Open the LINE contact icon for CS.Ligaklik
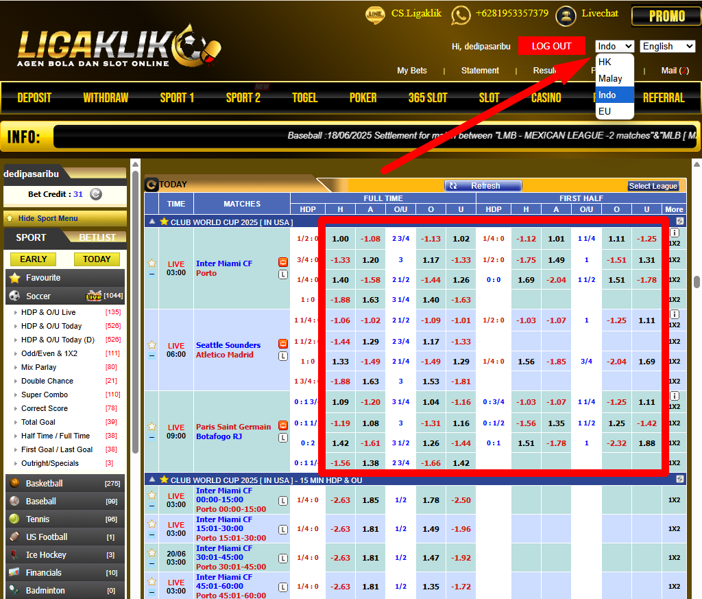702x599 pixels. point(375,14)
